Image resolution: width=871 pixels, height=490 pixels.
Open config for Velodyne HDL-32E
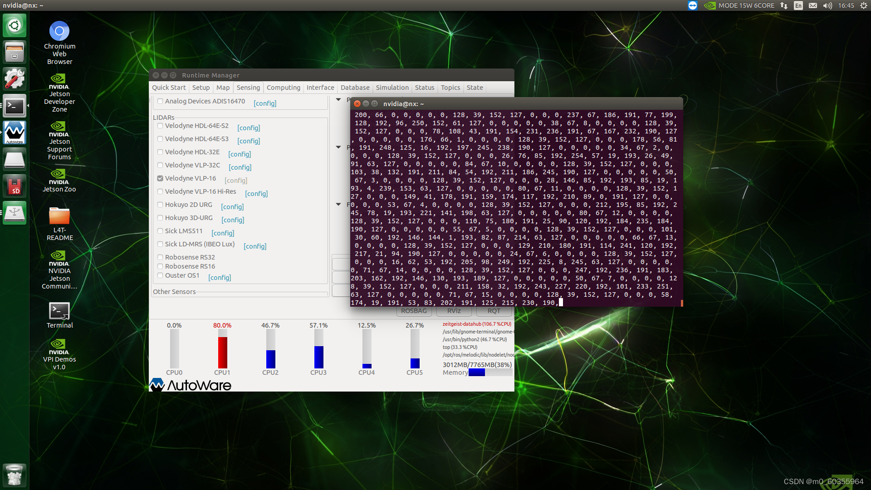click(x=240, y=154)
